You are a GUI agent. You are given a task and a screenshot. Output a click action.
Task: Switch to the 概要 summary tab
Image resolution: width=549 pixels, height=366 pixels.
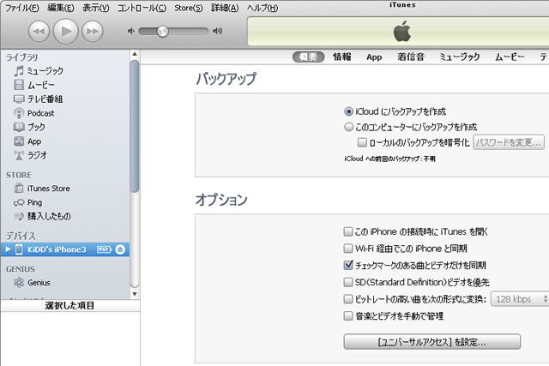(309, 57)
